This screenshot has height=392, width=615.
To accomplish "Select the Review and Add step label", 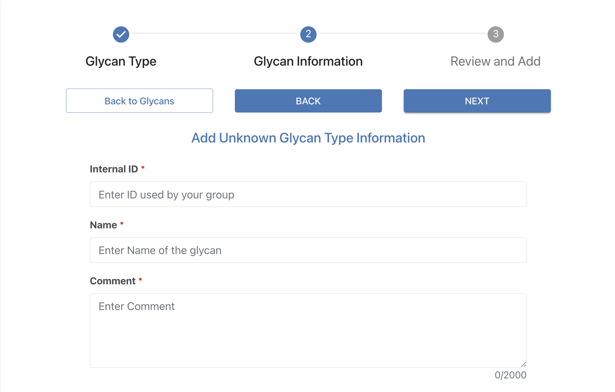I will pyautogui.click(x=495, y=61).
